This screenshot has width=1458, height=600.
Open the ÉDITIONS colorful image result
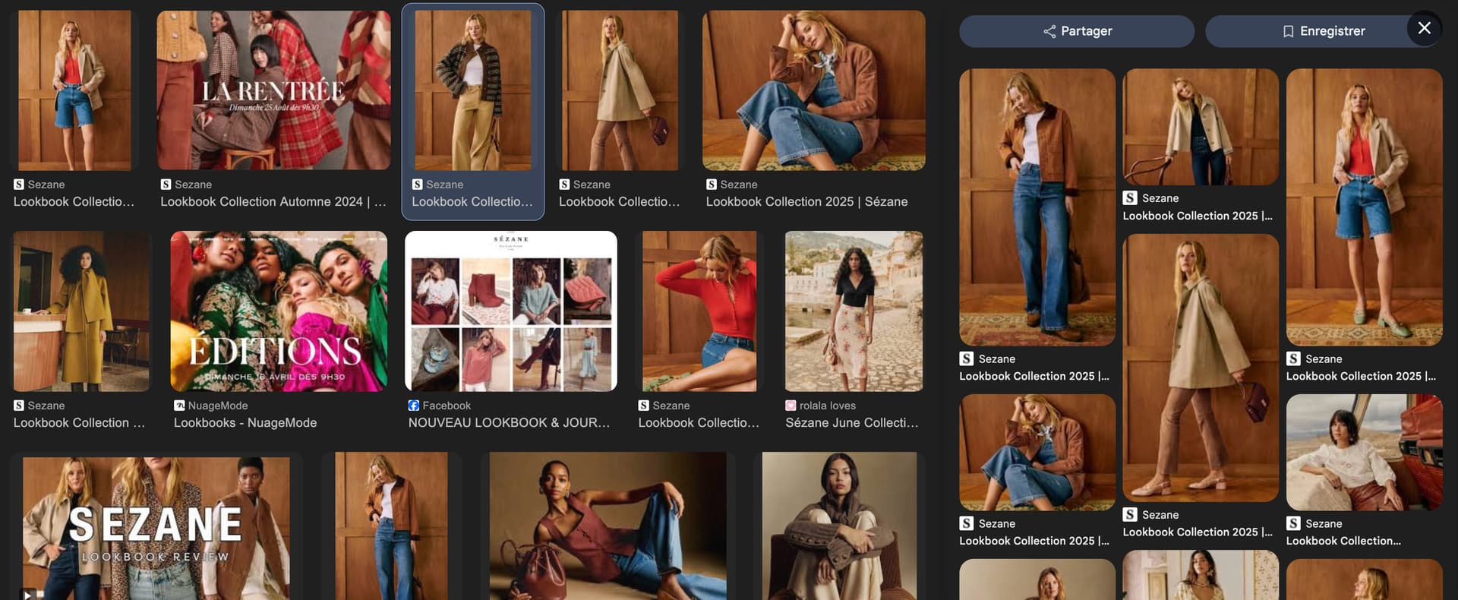(279, 311)
